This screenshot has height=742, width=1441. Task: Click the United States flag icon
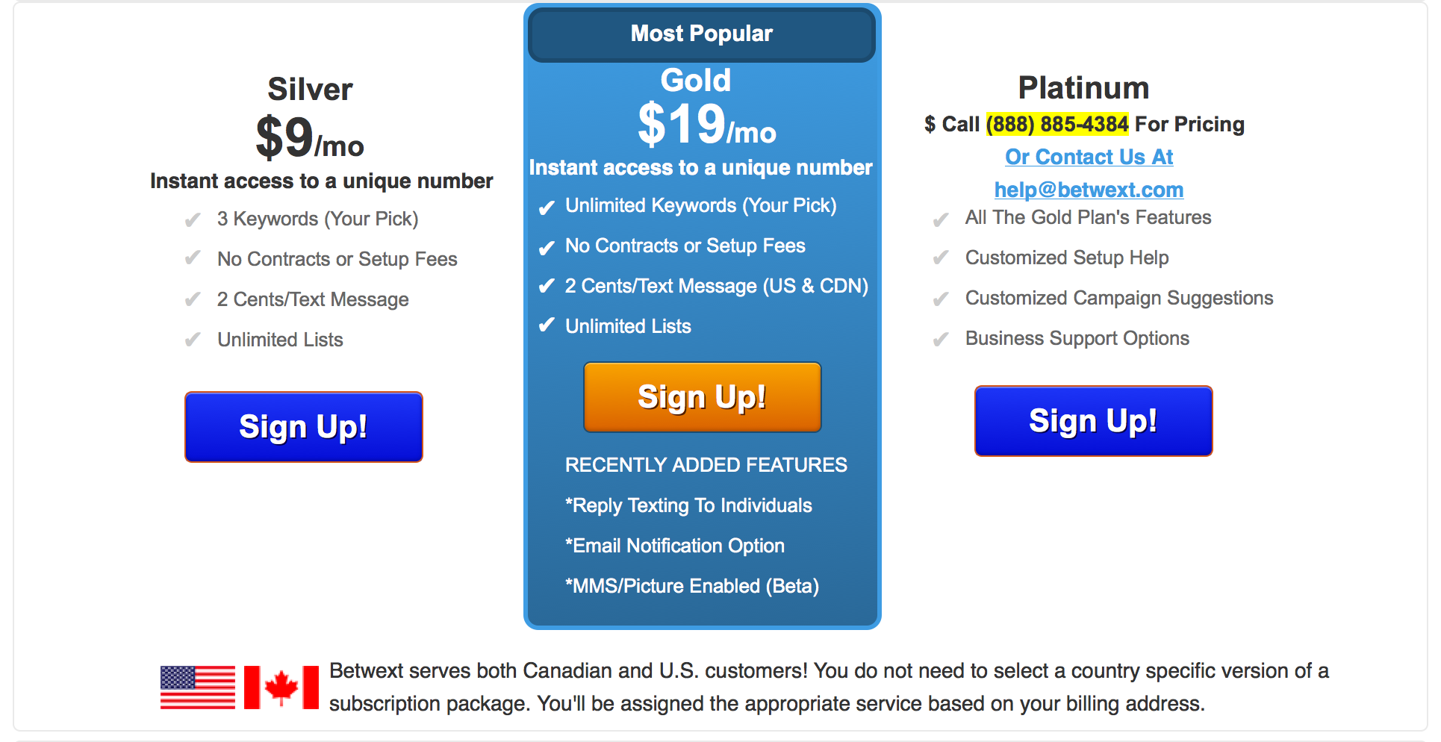[198, 688]
